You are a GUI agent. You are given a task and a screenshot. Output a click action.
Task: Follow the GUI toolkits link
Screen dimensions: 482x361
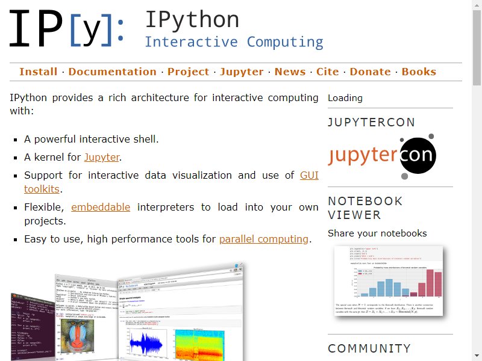coord(309,175)
